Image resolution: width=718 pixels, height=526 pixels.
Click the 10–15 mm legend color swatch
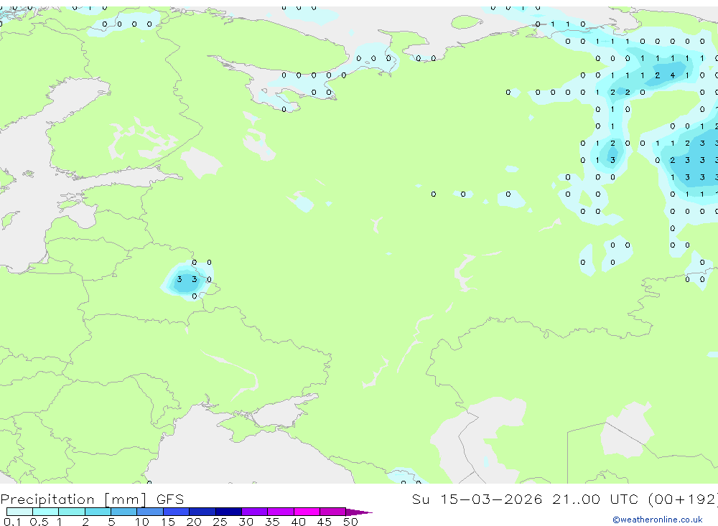(x=150, y=512)
